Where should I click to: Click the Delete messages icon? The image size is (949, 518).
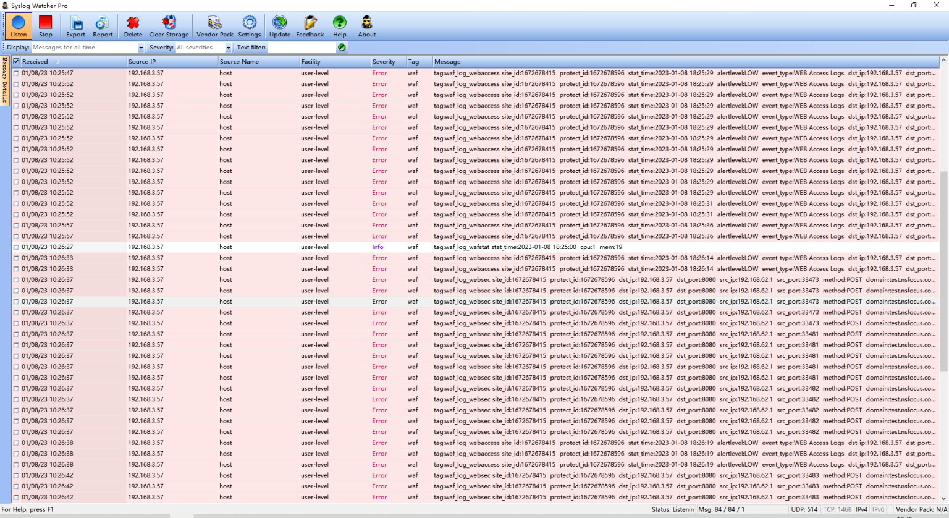[x=133, y=26]
